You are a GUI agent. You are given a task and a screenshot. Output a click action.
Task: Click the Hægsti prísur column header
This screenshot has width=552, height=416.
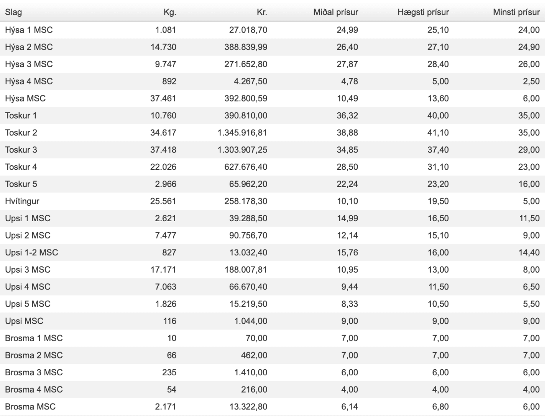(x=423, y=12)
